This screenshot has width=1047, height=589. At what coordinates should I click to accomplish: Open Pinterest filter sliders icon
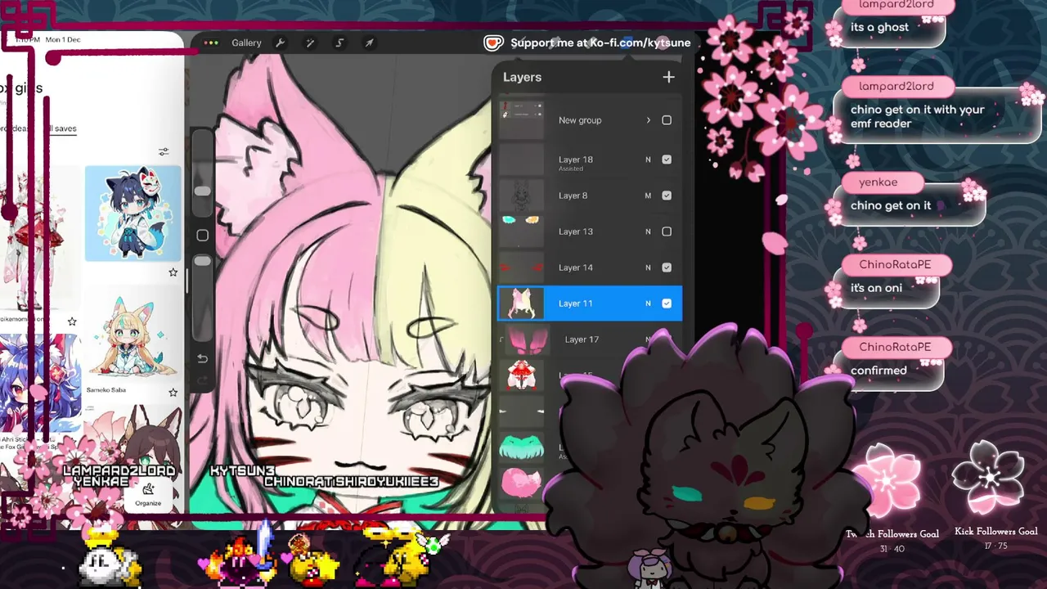(164, 151)
